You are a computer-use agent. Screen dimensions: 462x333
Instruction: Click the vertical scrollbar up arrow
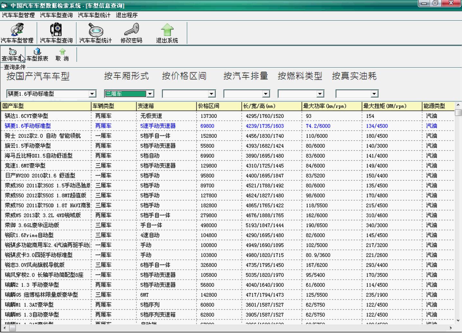click(x=458, y=105)
